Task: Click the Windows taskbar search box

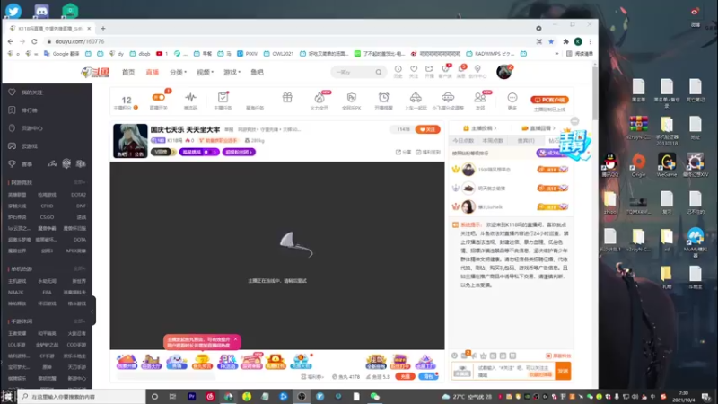Action: (82, 396)
